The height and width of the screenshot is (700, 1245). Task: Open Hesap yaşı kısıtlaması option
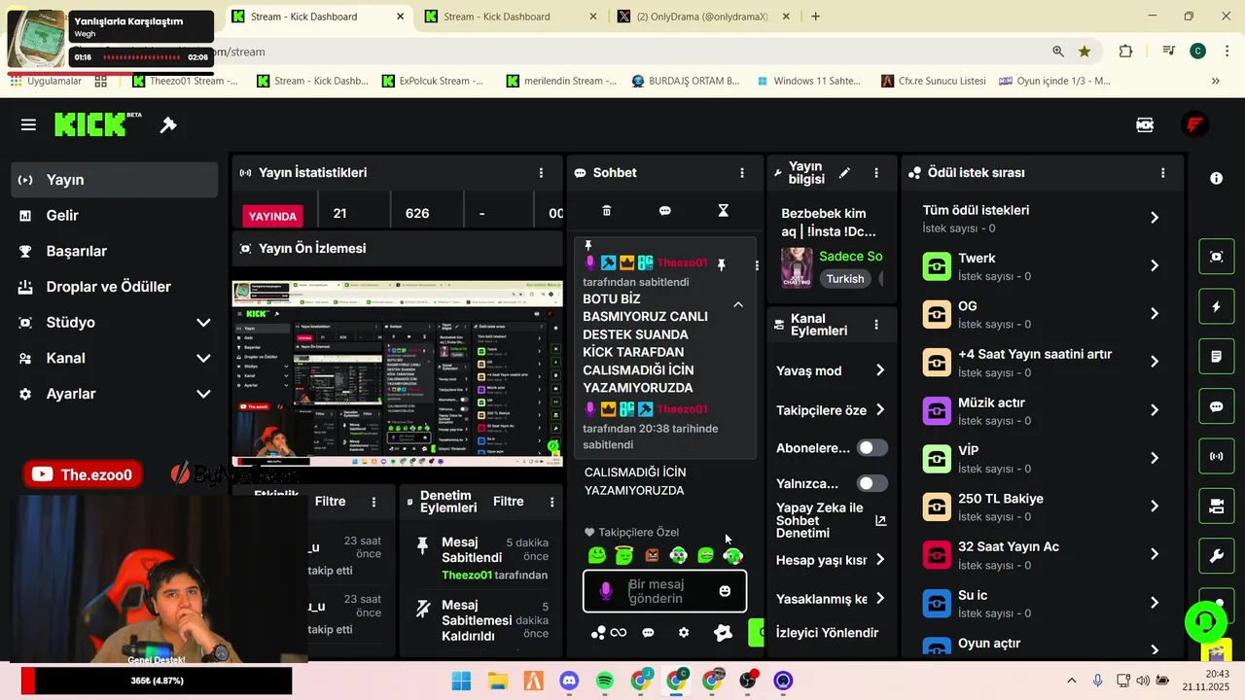(832, 560)
